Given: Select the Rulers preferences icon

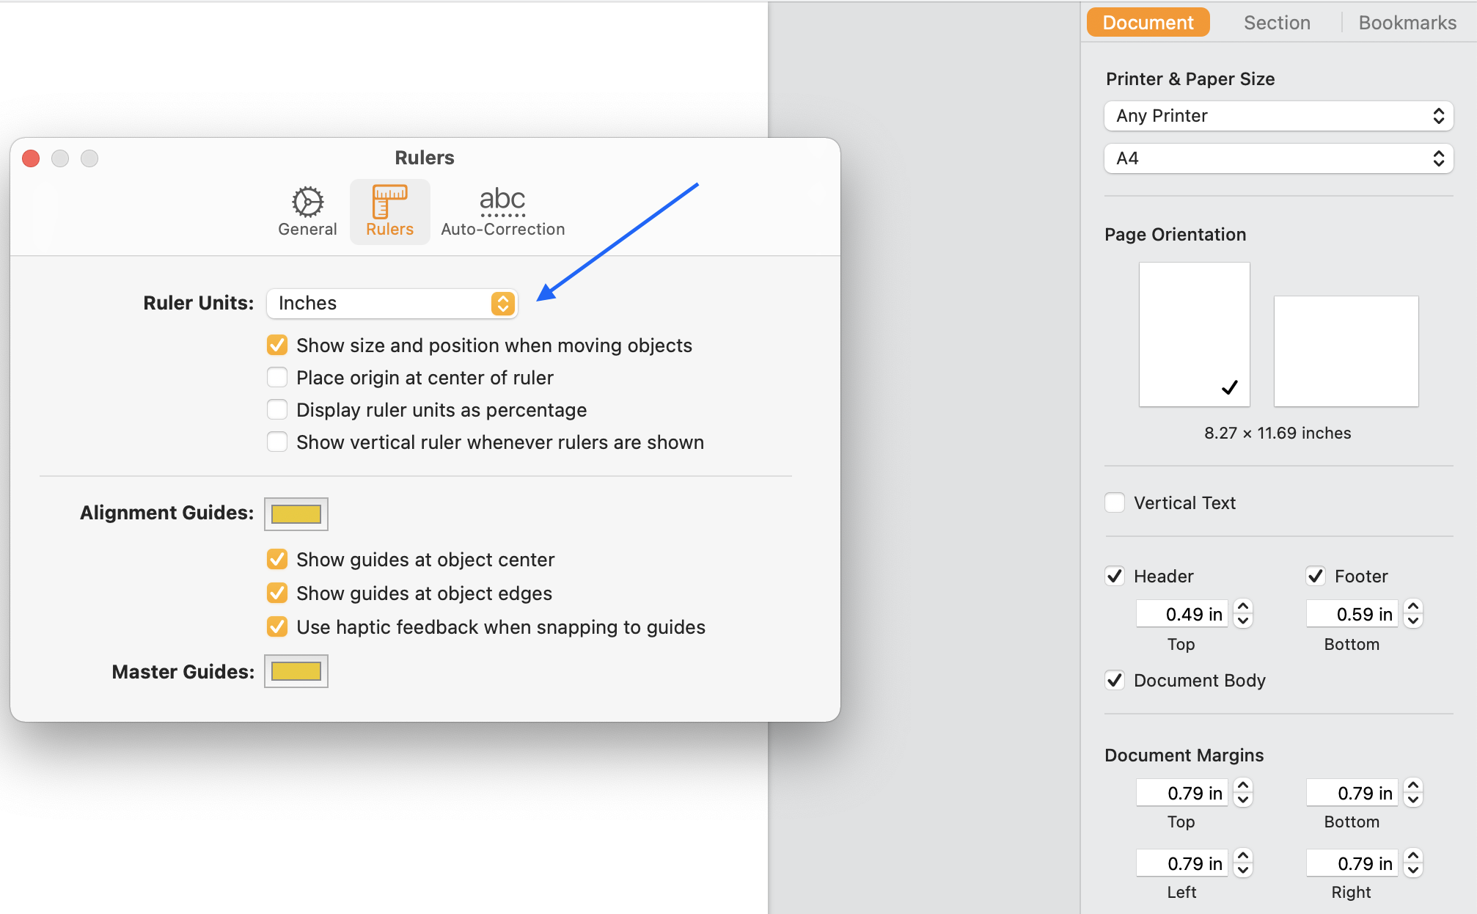Looking at the screenshot, I should click(389, 211).
